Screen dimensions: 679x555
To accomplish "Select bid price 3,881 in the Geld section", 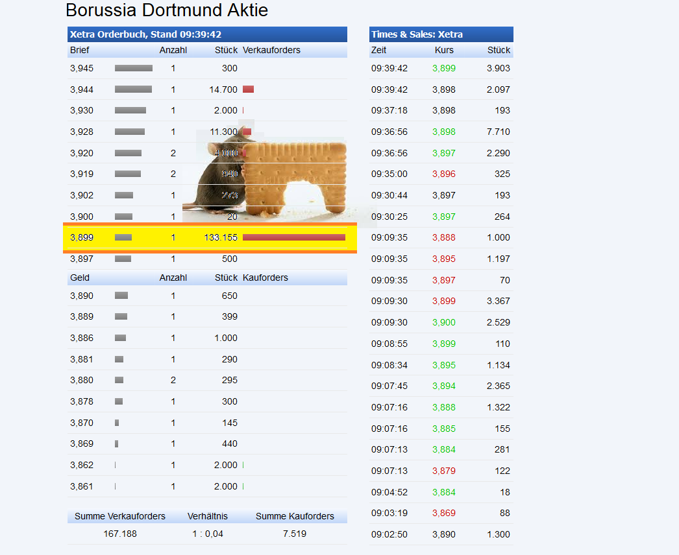I will pos(82,359).
